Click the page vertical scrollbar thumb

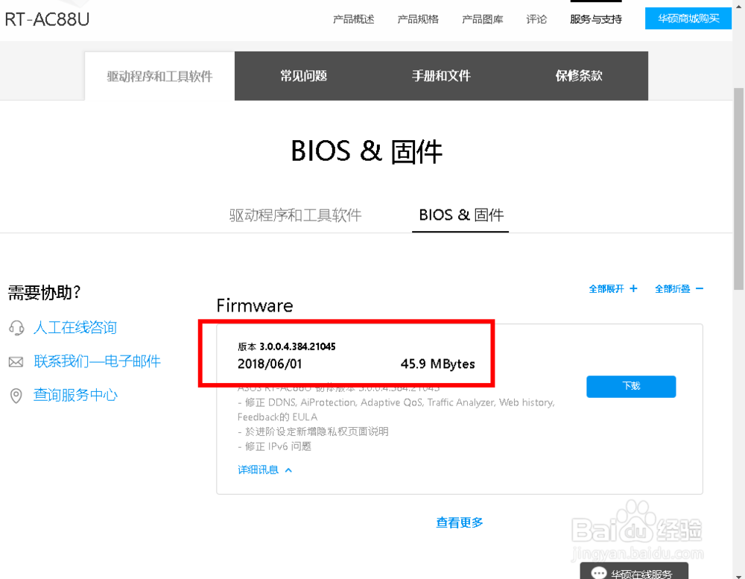coord(739,189)
